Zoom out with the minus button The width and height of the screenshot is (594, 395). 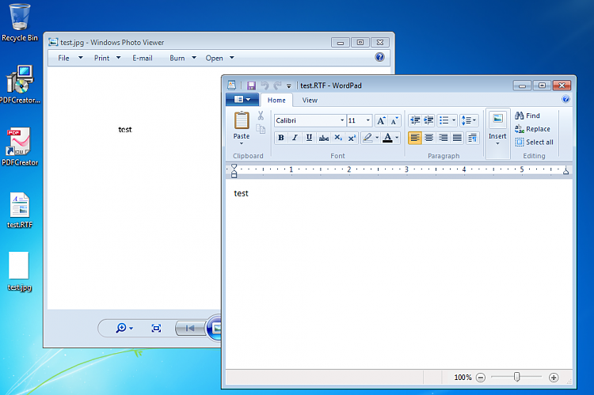[x=481, y=378]
